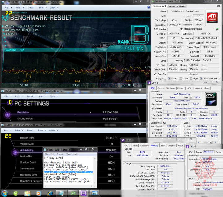This screenshot has height=197, width=223.
Task: Click the AMD Phenom II logo in CPU-Z
Action: [x=211, y=99]
